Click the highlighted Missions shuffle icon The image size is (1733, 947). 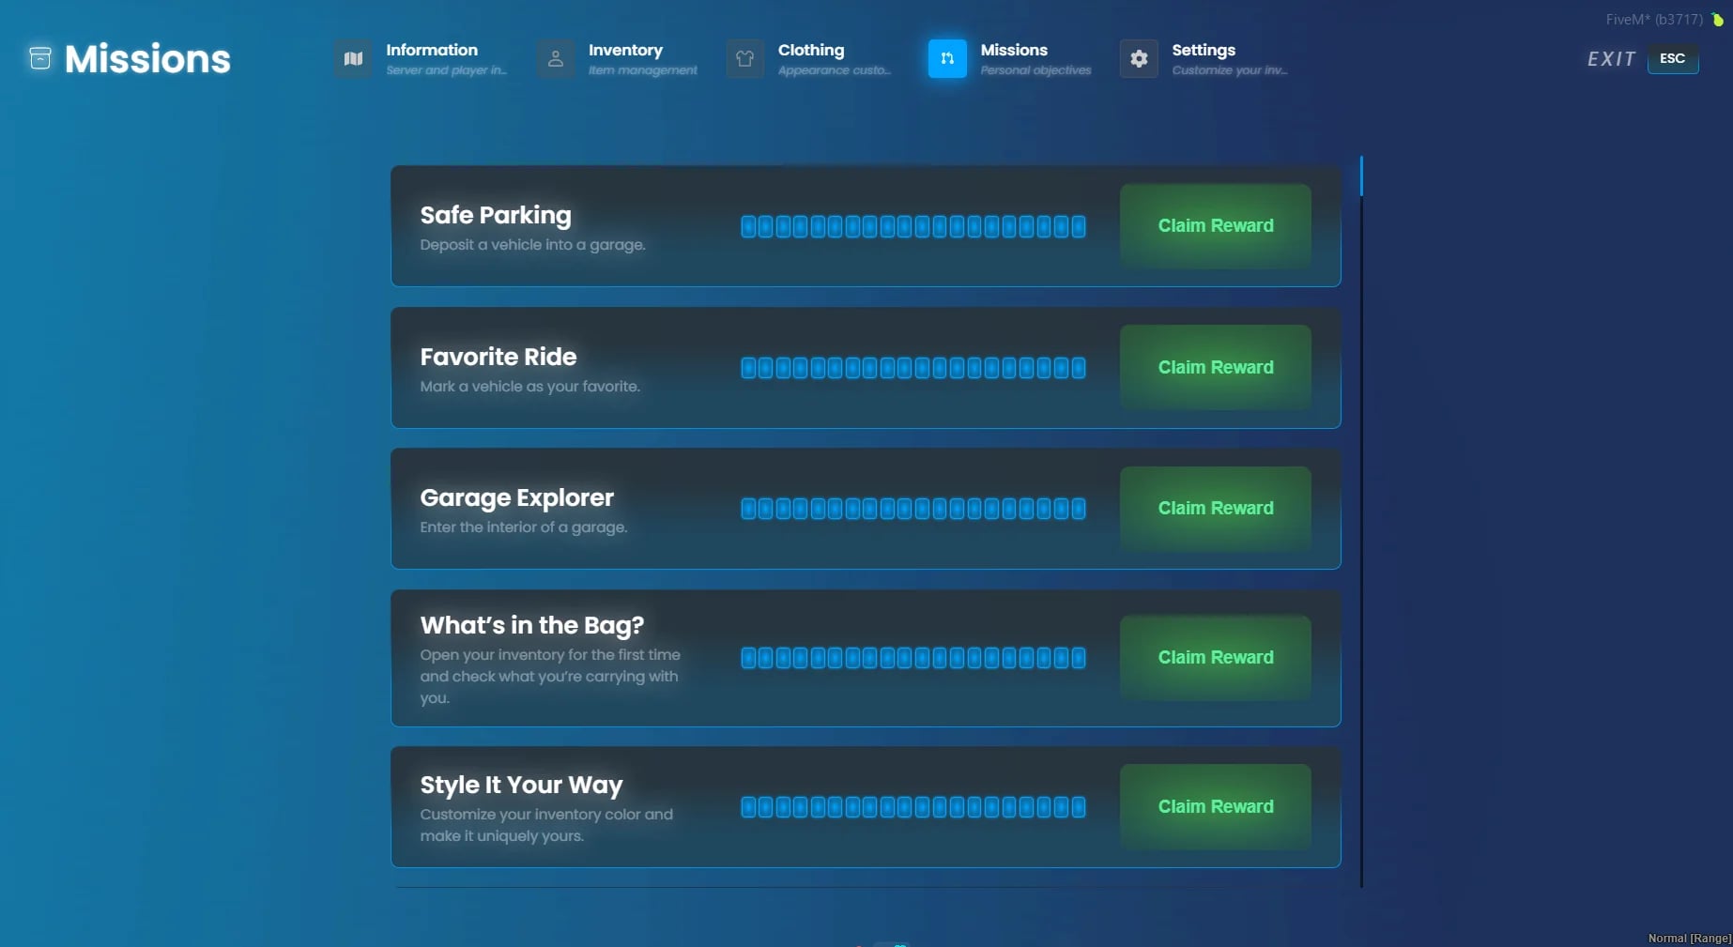coord(947,58)
